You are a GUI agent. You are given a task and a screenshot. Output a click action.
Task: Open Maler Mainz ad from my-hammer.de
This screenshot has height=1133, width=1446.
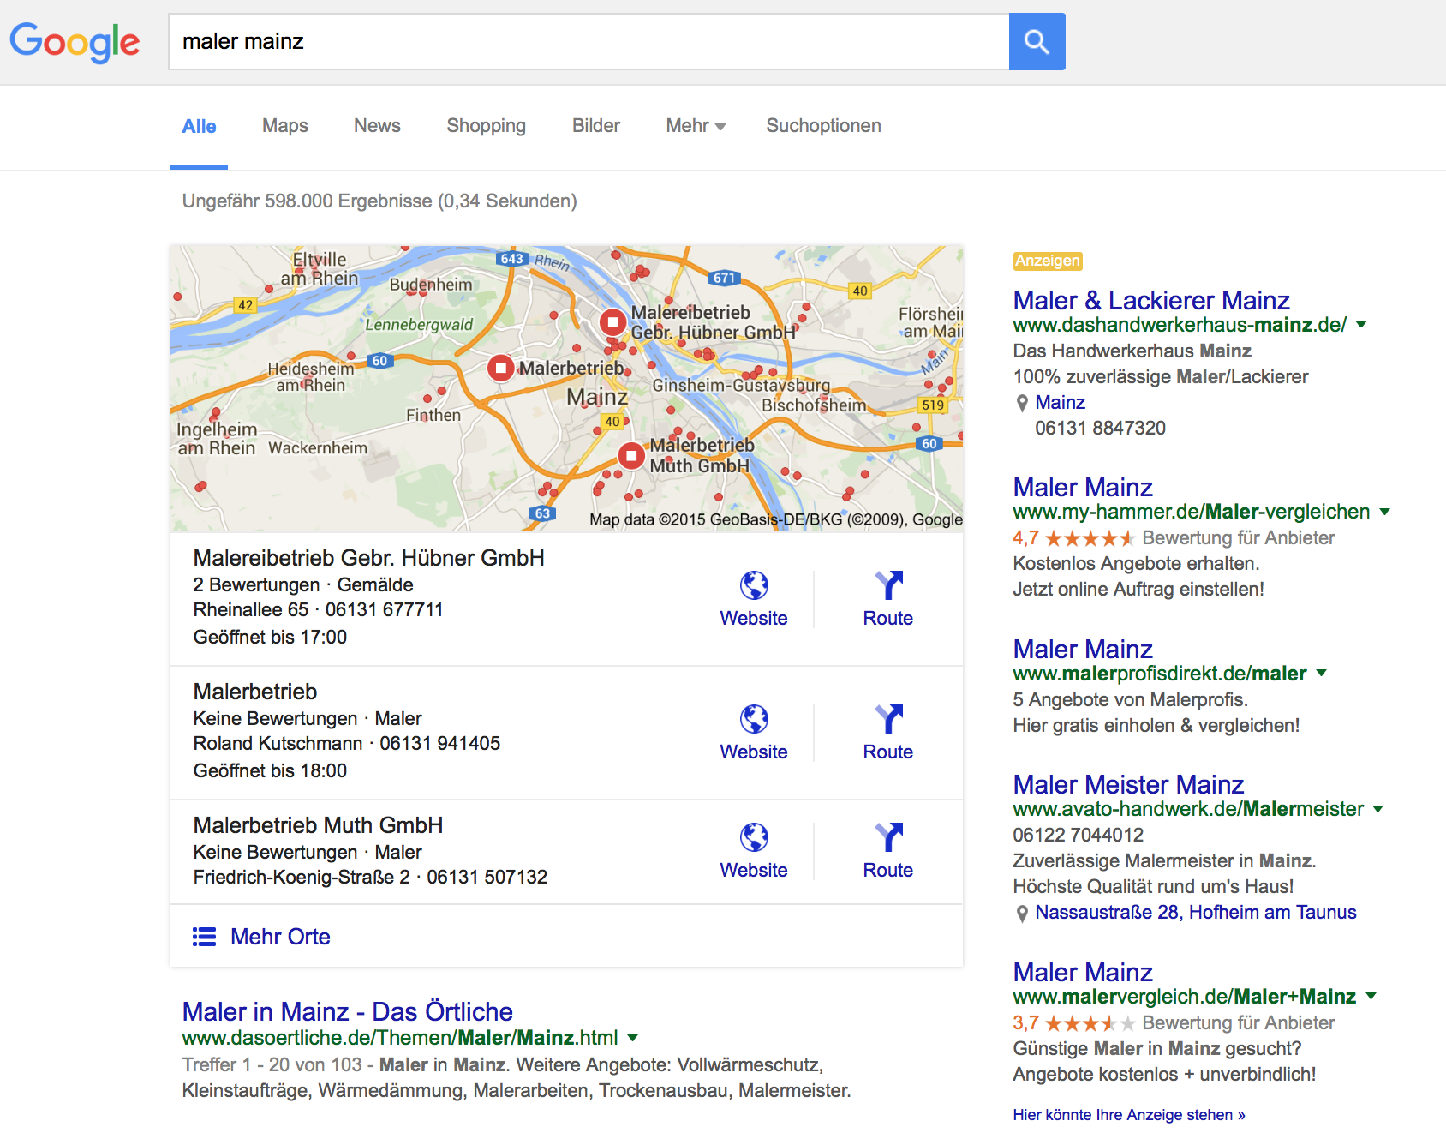coord(1083,487)
